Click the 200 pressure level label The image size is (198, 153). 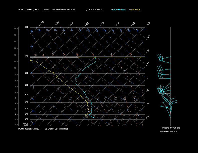(x=26, y=56)
